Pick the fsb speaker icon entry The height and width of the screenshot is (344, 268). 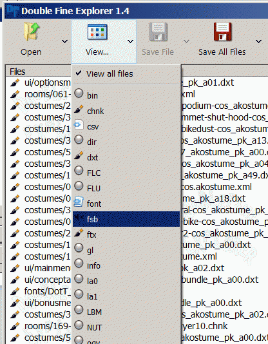click(126, 219)
